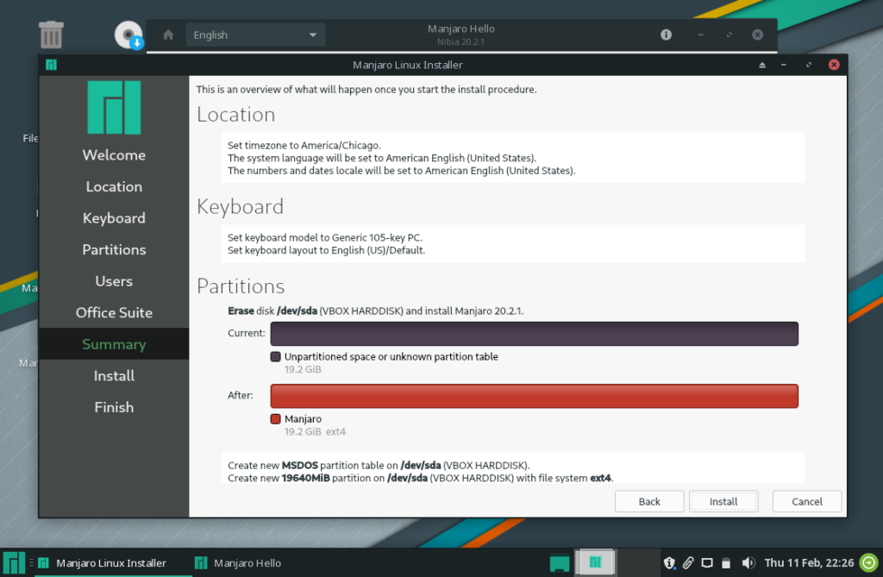Screen dimensions: 883x577
Task: Open the English language dropdown in Manjaro Hello
Action: tap(255, 35)
